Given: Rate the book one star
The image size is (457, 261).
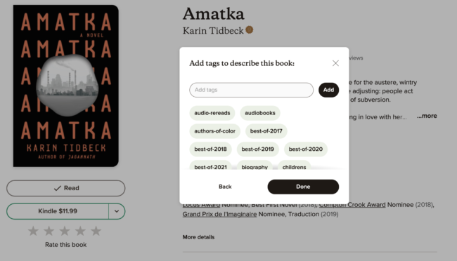Looking at the screenshot, I should [x=33, y=231].
